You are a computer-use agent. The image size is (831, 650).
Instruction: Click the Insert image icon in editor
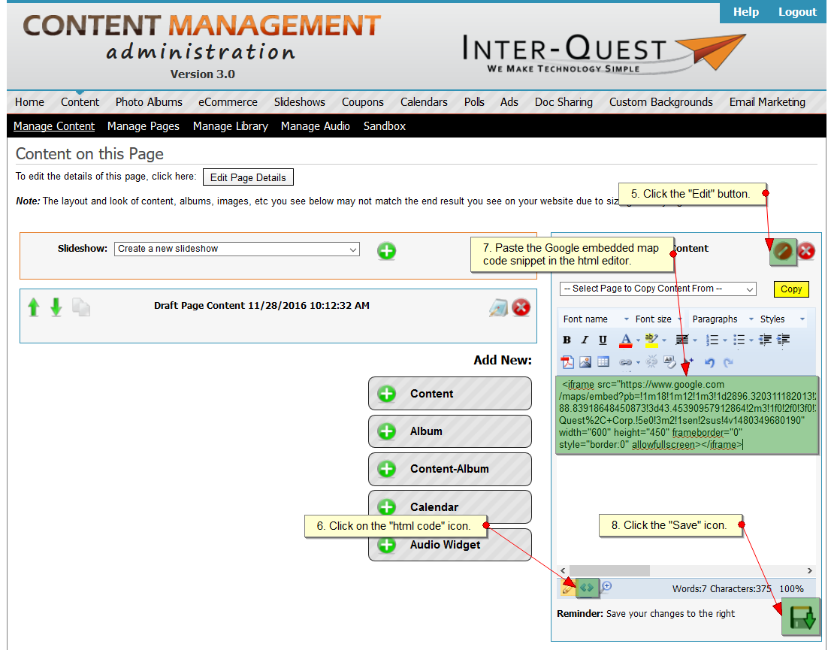pyautogui.click(x=585, y=362)
